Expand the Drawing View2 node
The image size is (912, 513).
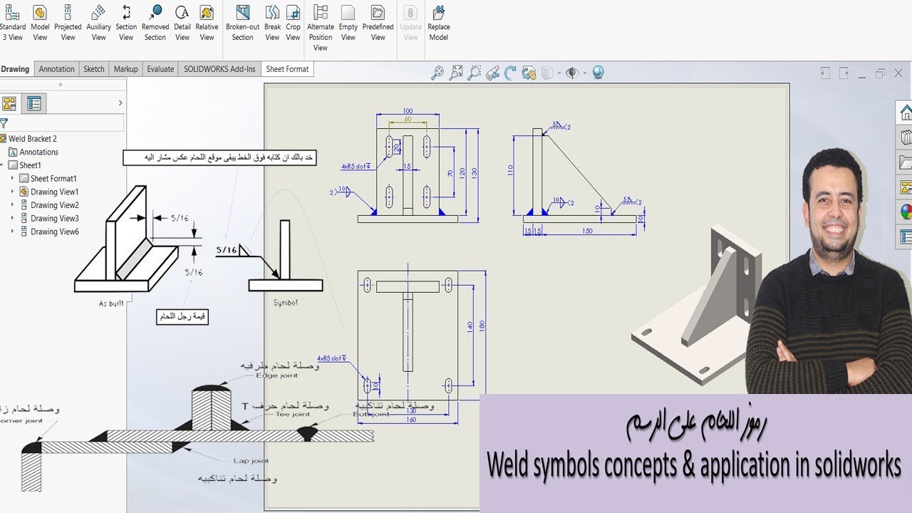point(13,205)
